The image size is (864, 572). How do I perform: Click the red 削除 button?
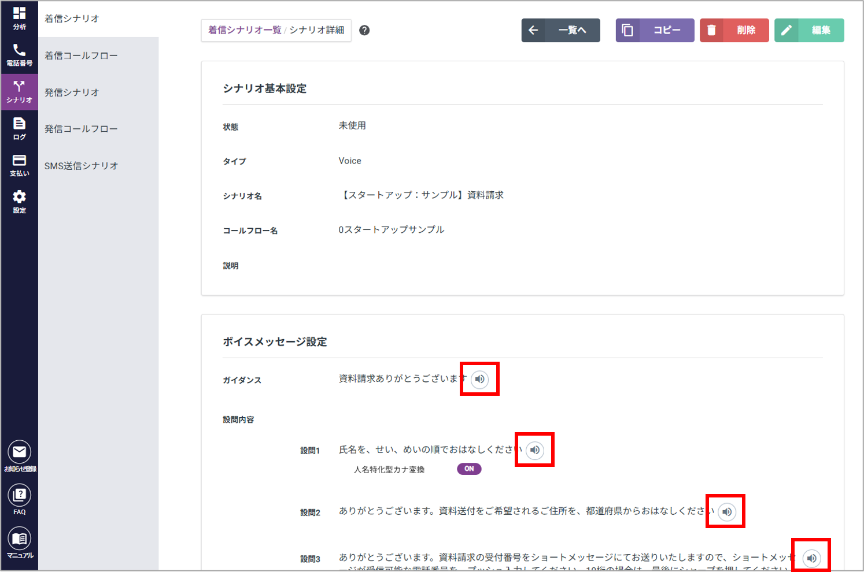coord(734,30)
